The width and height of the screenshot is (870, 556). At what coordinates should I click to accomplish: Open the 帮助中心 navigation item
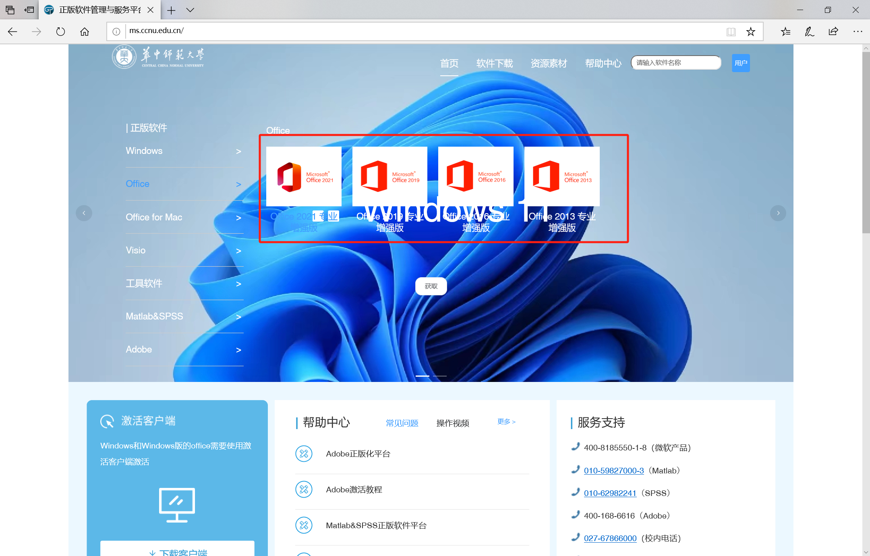coord(603,63)
